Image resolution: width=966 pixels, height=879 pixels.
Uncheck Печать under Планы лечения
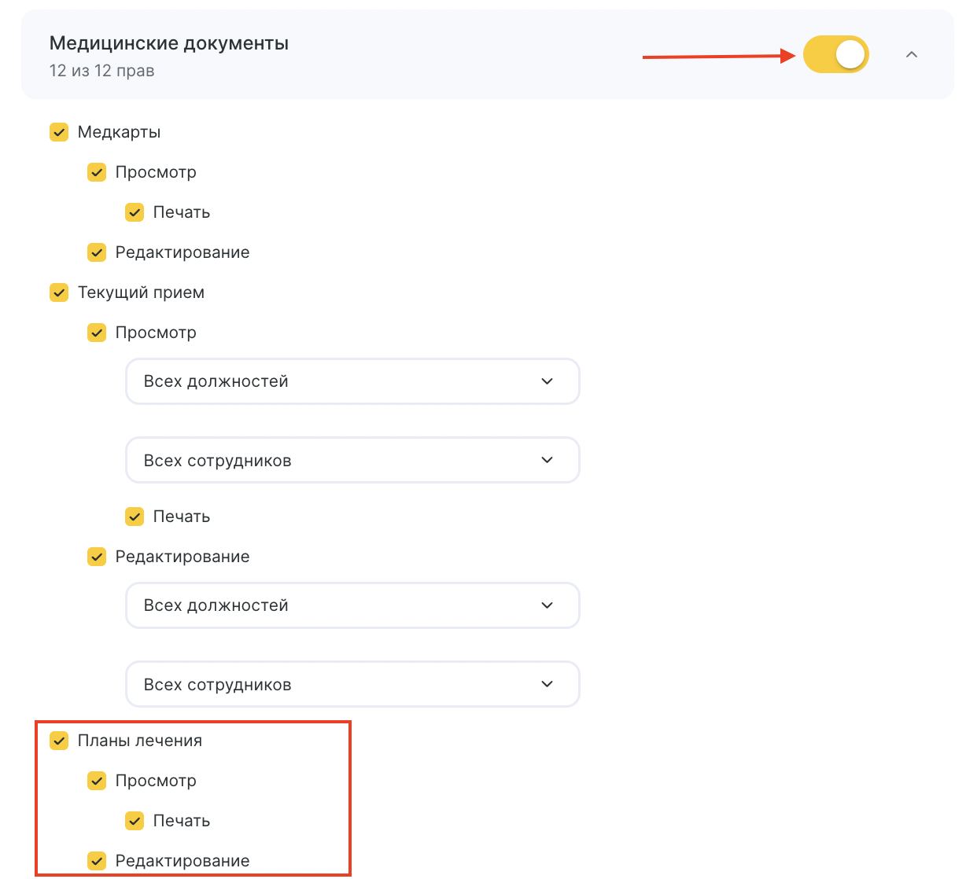(135, 821)
